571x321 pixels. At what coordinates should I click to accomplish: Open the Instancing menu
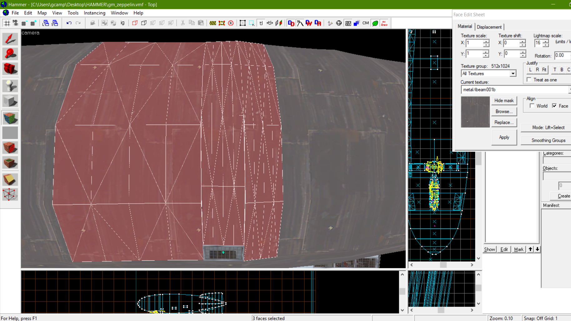[94, 13]
